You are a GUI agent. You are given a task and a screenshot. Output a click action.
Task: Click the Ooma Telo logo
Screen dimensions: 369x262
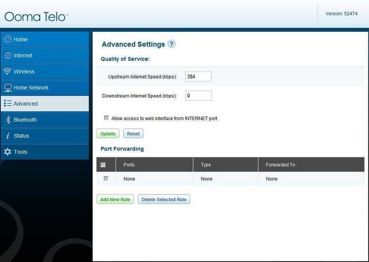(36, 17)
